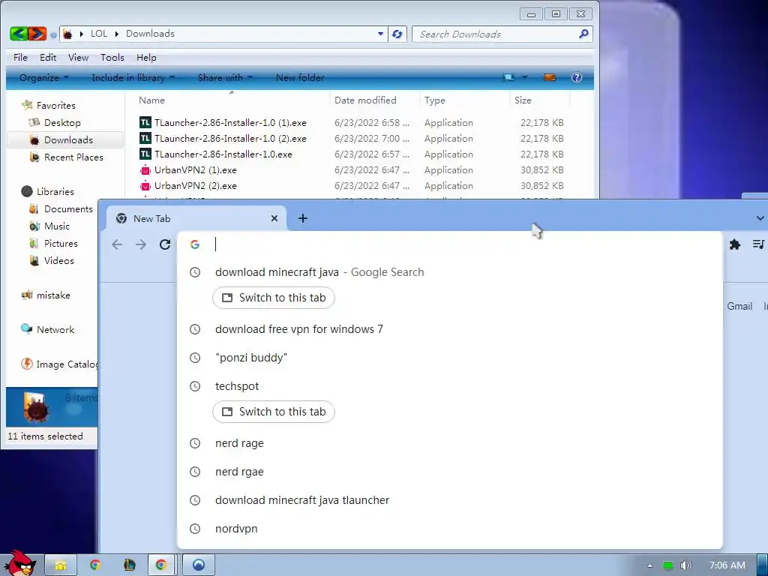Viewport: 768px width, 576px height.
Task: Open the Organize dropdown
Action: point(43,77)
